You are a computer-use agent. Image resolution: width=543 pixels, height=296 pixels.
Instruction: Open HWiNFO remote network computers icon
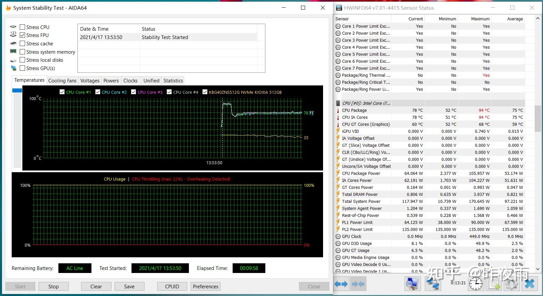(434, 284)
